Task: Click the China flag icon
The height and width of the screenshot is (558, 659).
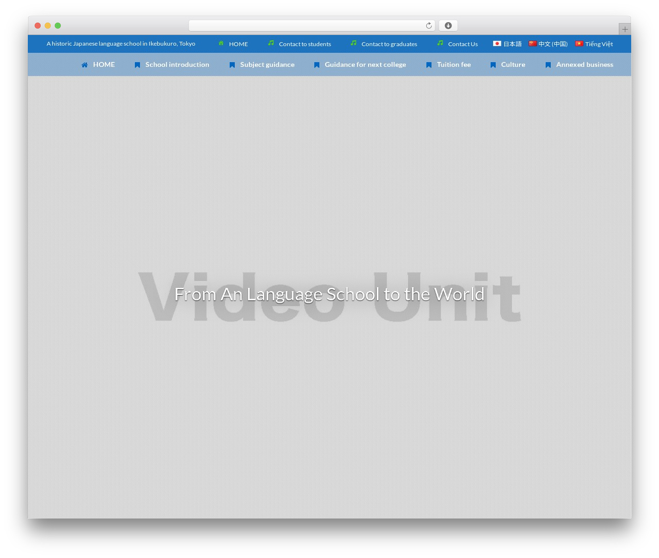Action: tap(532, 44)
